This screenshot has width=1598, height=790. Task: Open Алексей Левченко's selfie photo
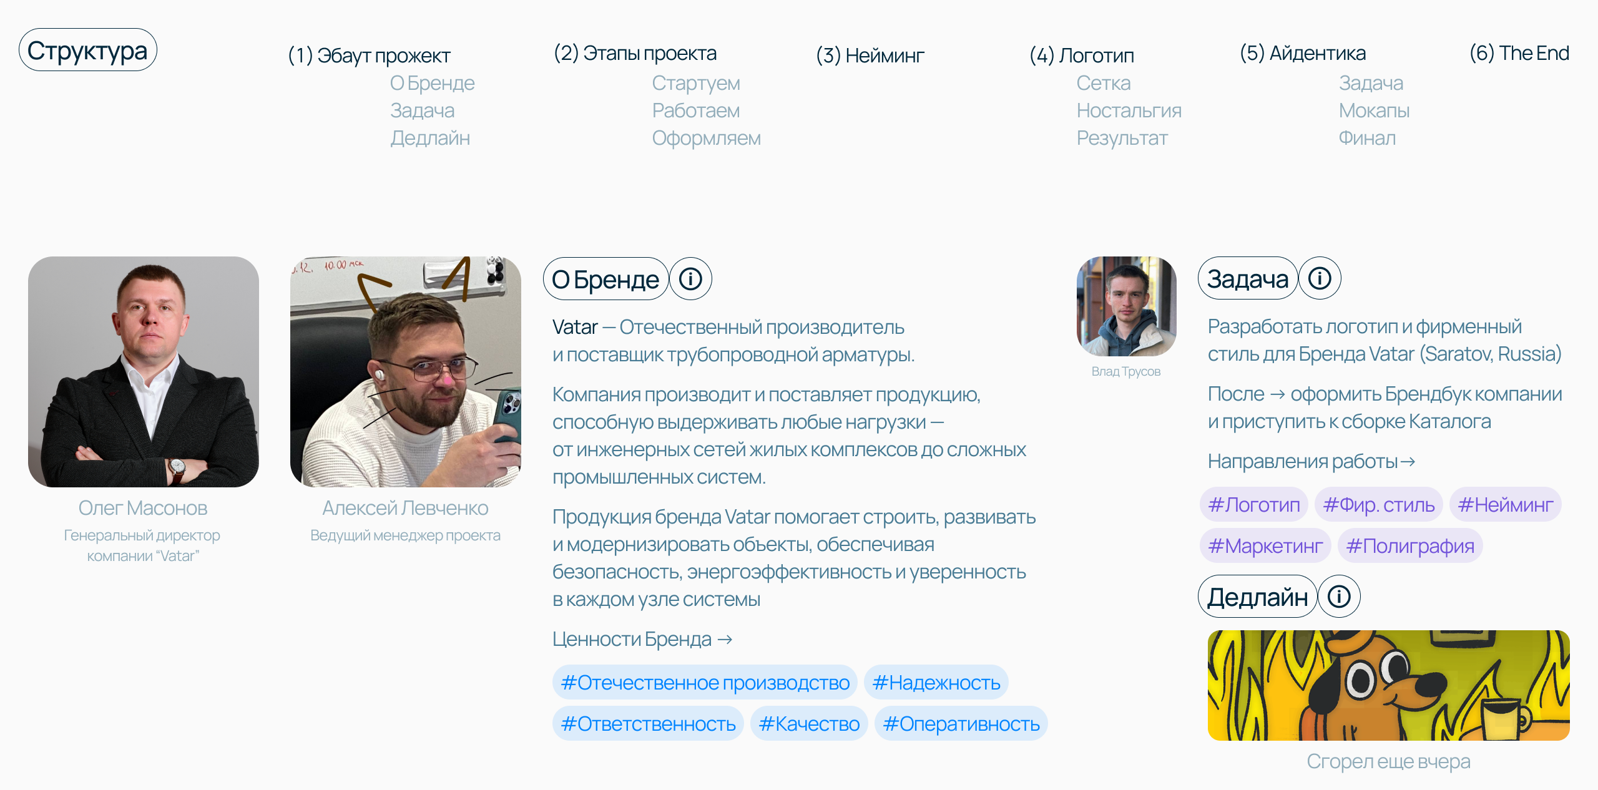click(x=406, y=372)
